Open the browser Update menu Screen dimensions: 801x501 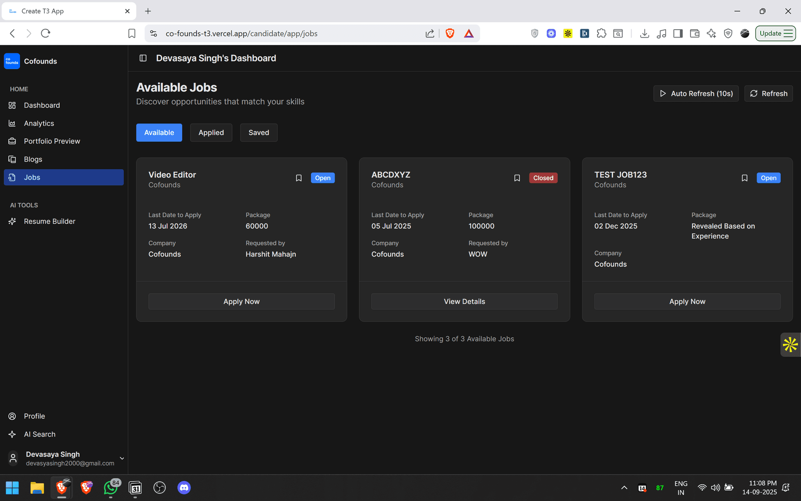click(776, 33)
